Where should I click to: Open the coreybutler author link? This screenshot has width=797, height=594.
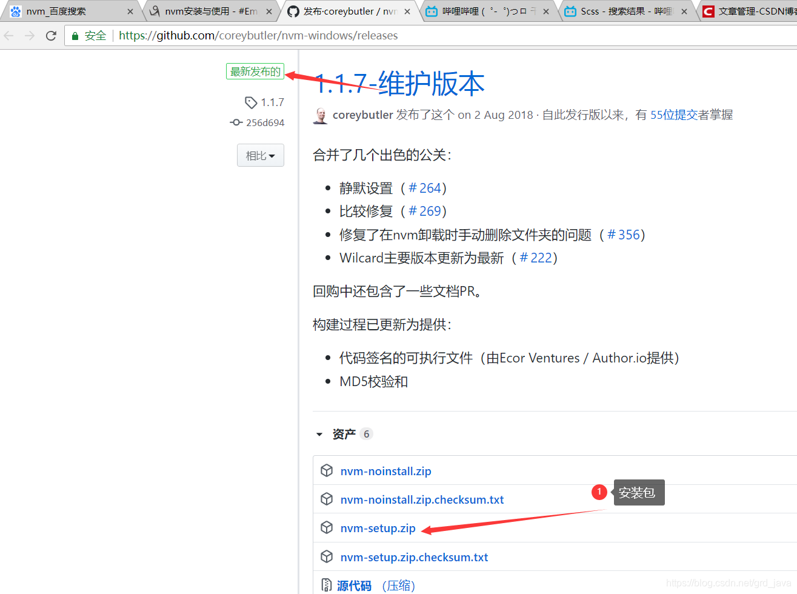[363, 115]
